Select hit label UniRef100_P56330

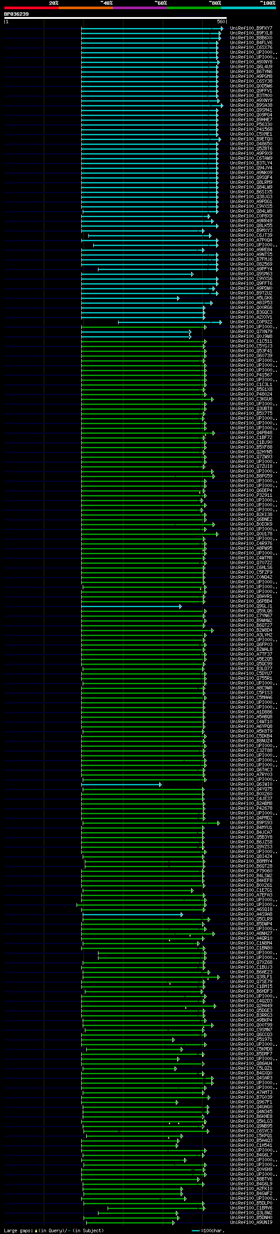pyautogui.click(x=251, y=125)
